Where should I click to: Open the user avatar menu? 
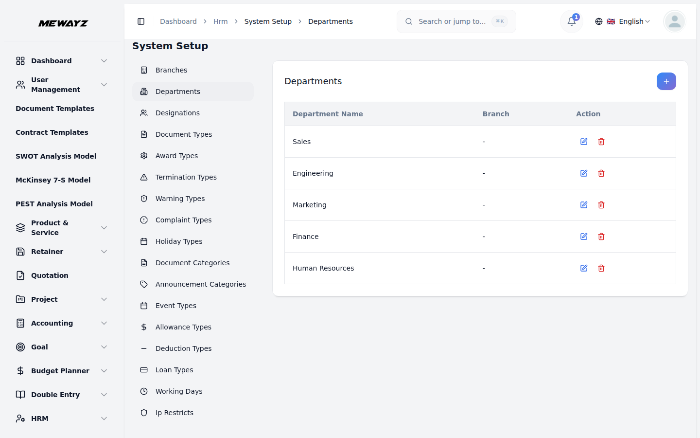[x=674, y=21]
